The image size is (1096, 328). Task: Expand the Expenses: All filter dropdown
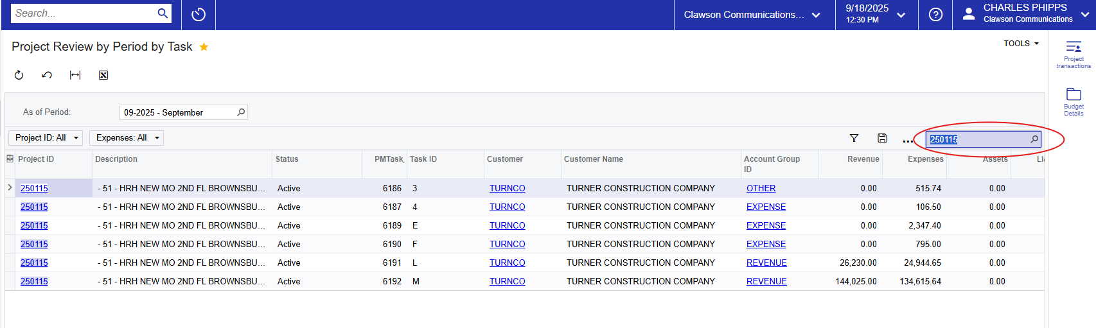[x=127, y=138]
